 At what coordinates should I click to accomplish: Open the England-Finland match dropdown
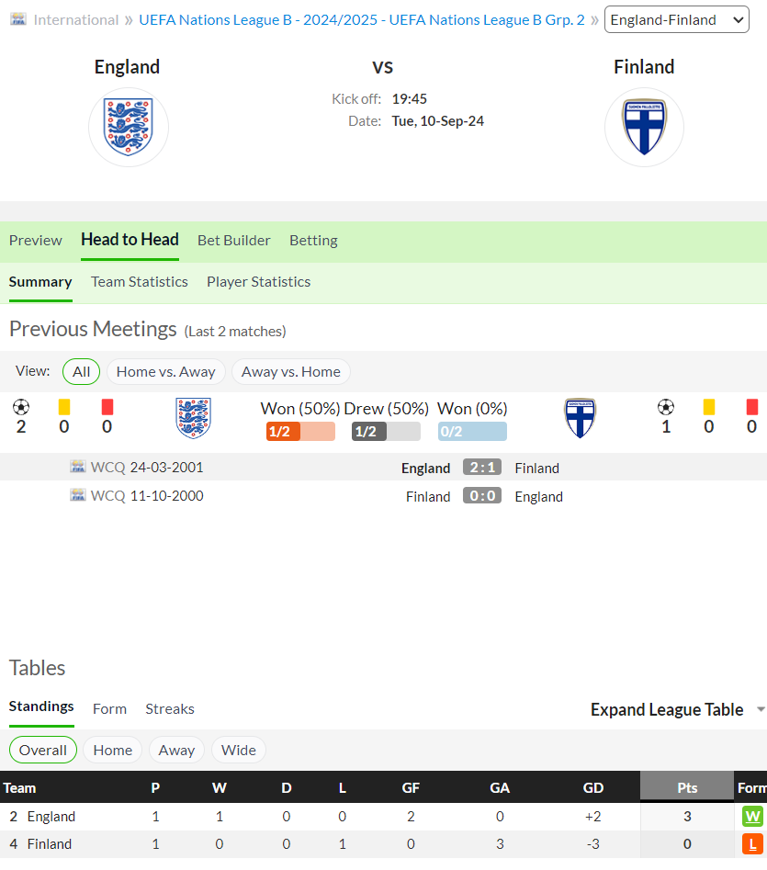677,20
